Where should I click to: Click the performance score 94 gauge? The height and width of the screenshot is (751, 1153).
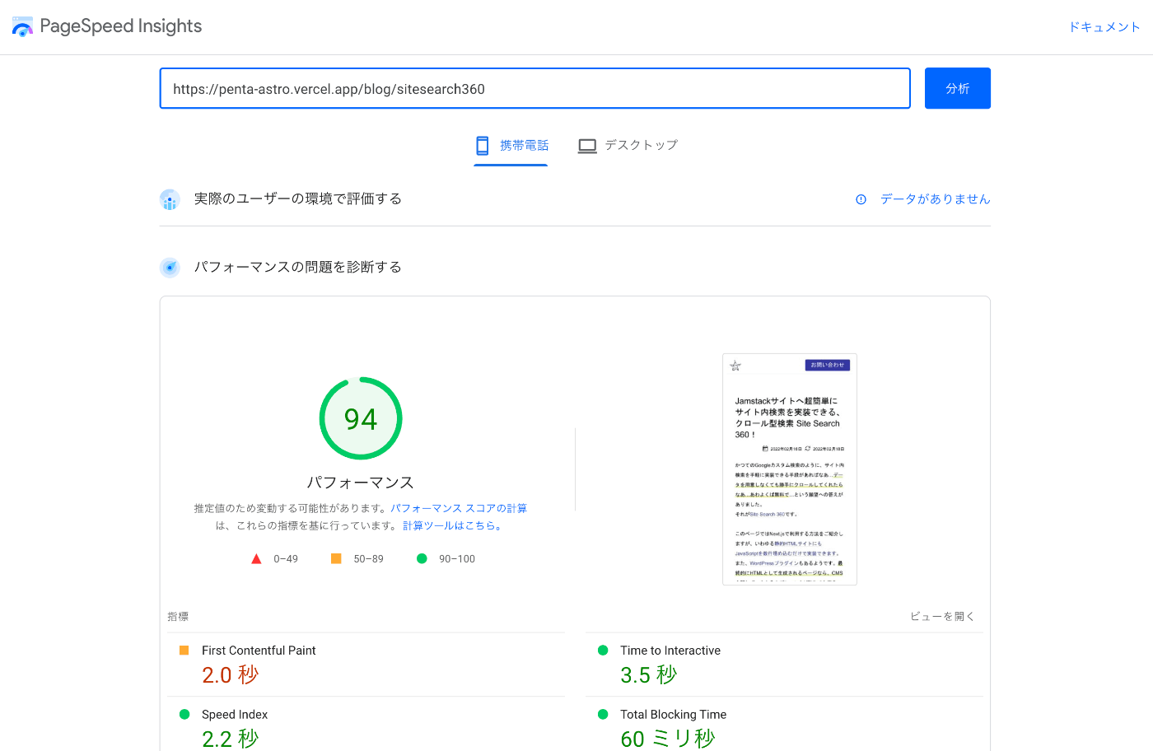click(361, 418)
